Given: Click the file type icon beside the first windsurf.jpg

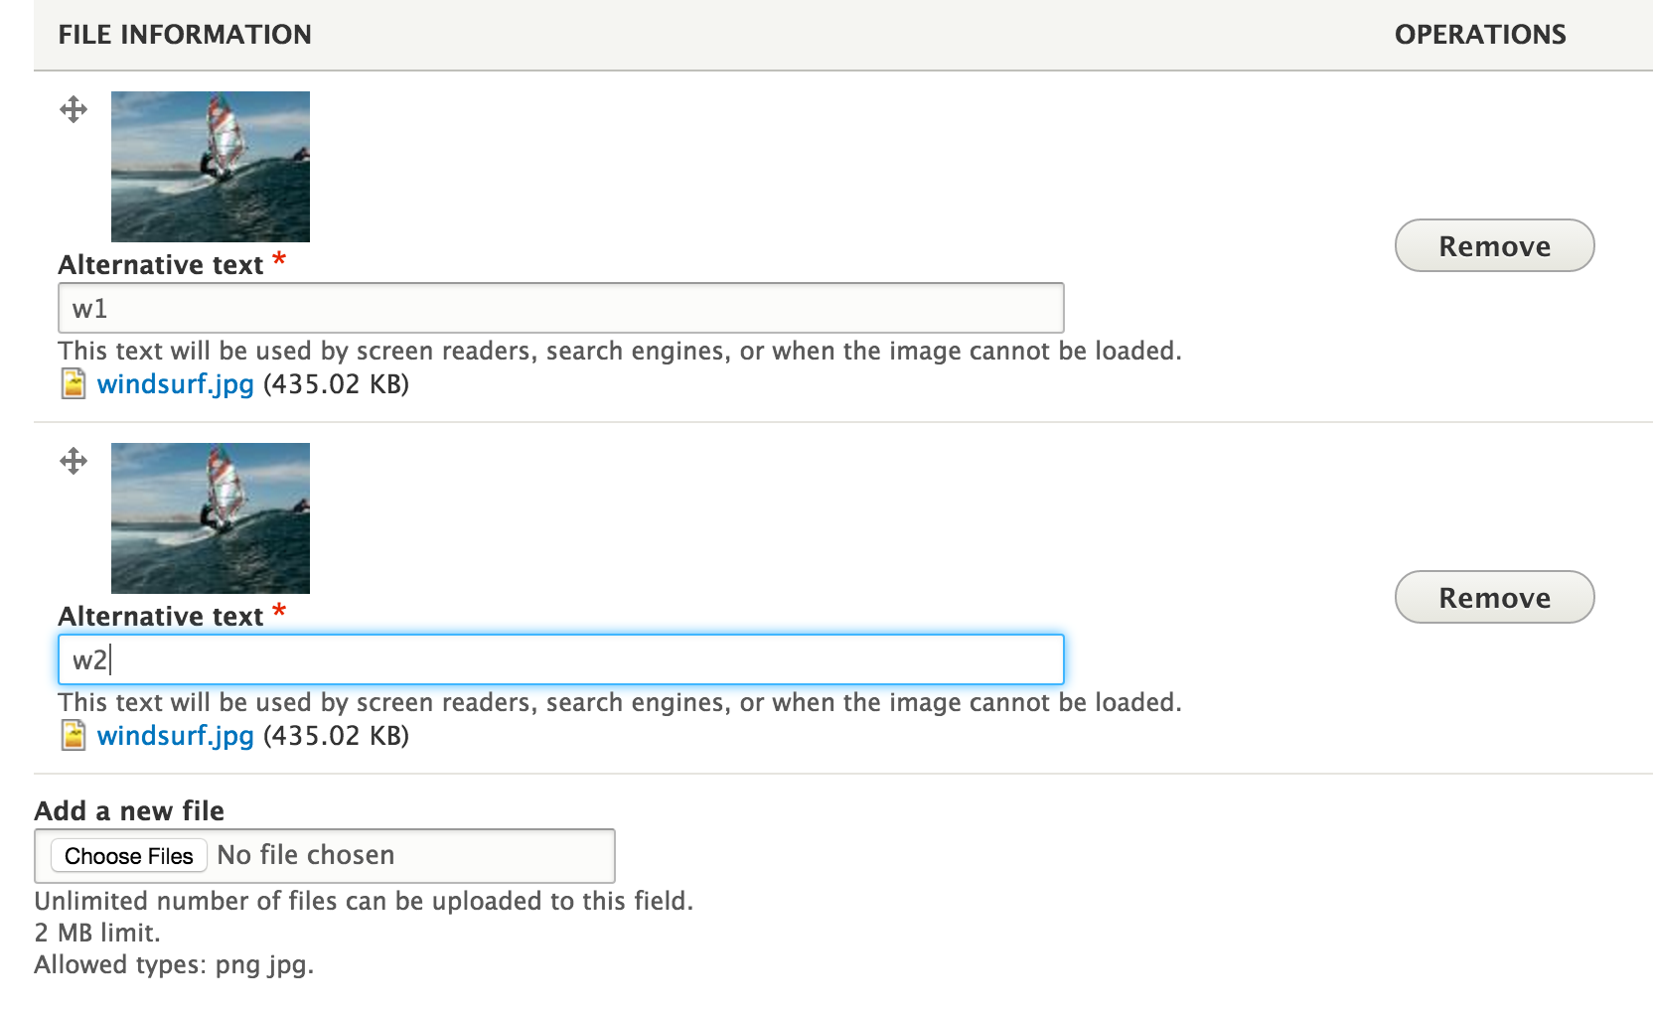Looking at the screenshot, I should [x=74, y=383].
